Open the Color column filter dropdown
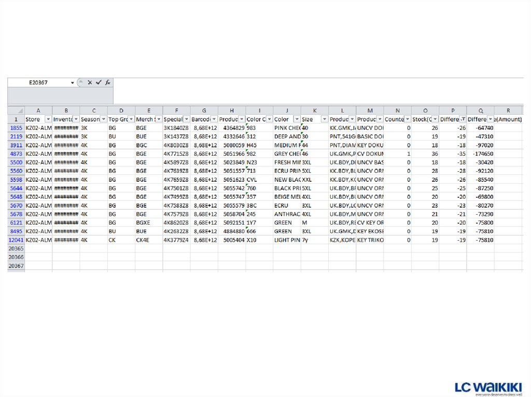531x397 pixels. [x=297, y=120]
